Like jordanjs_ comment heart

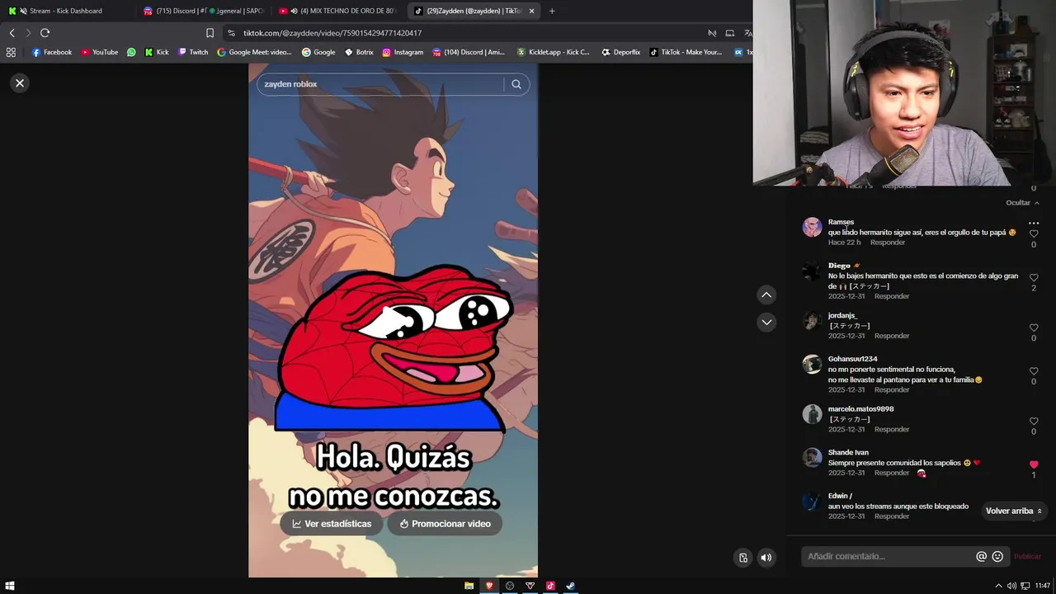1034,328
